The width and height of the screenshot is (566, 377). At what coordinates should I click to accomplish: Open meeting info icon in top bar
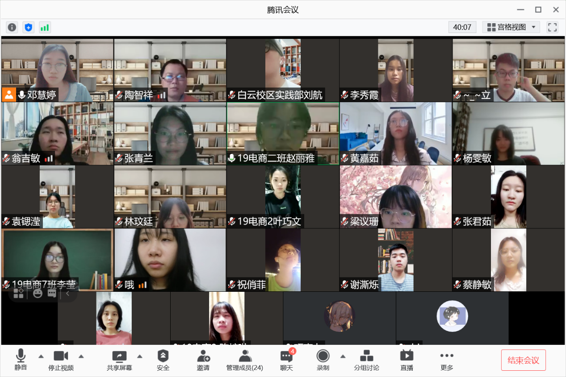point(12,27)
